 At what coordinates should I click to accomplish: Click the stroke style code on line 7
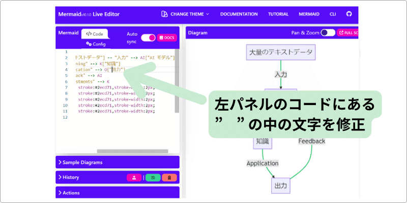click(117, 87)
